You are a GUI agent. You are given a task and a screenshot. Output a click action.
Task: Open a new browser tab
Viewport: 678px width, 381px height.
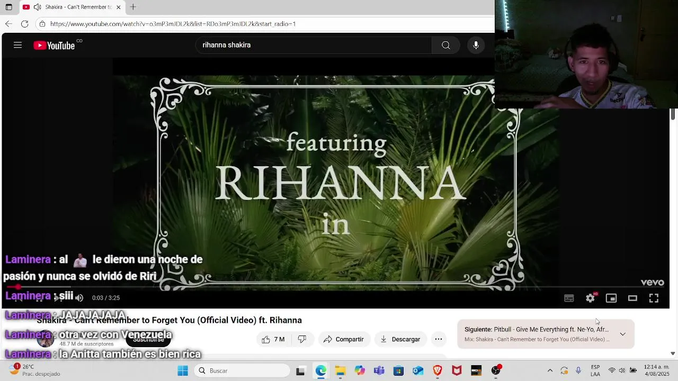pyautogui.click(x=133, y=7)
